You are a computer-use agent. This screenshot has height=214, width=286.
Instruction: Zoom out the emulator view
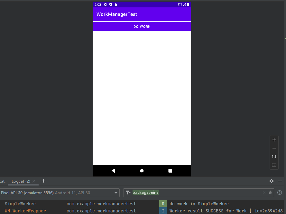pos(274,148)
